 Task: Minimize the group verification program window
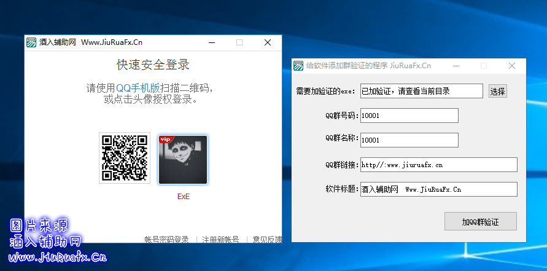[x=456, y=66]
